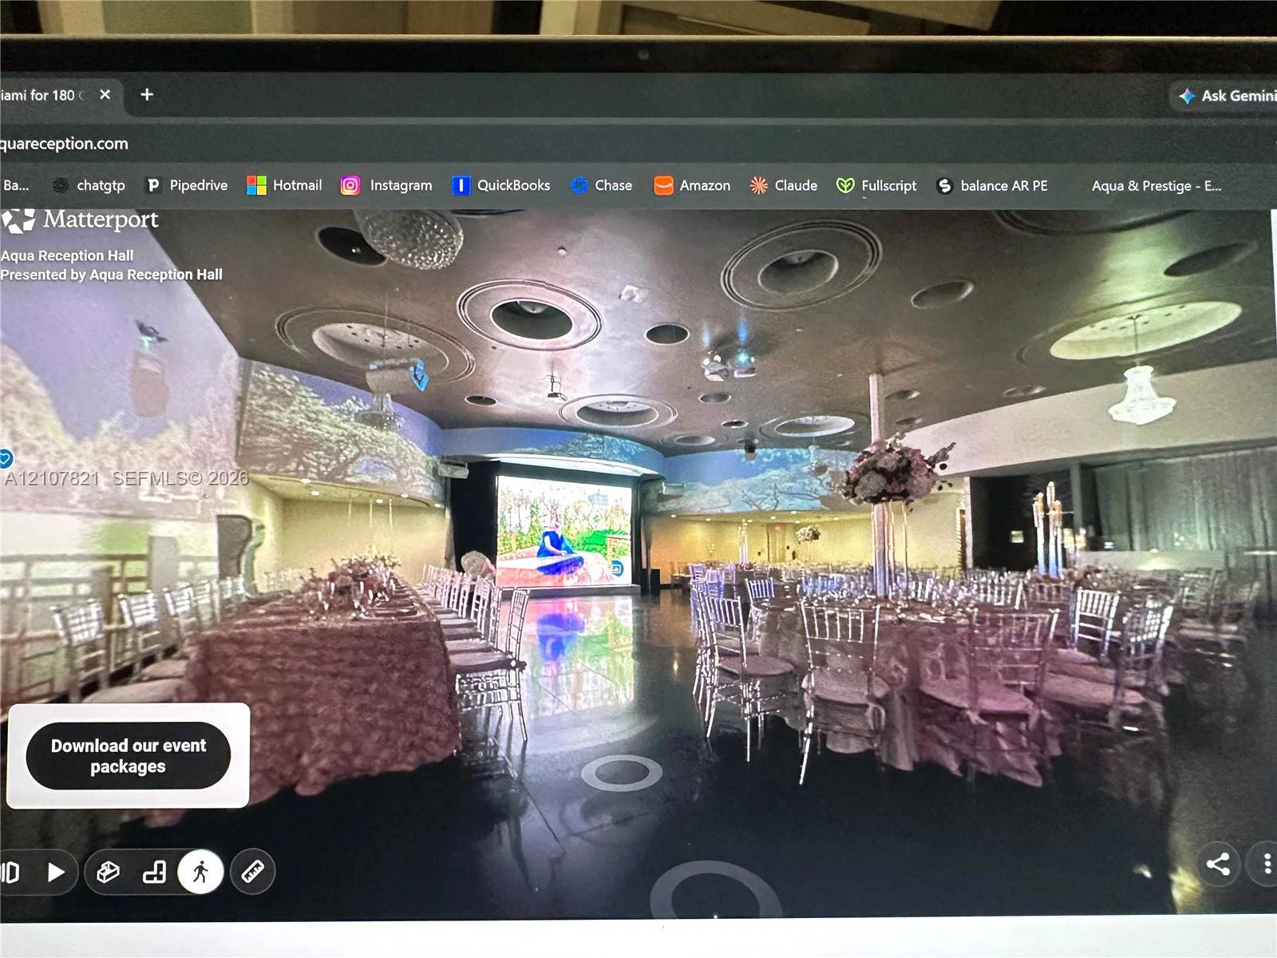Open the Hotmail bookmark

284,185
